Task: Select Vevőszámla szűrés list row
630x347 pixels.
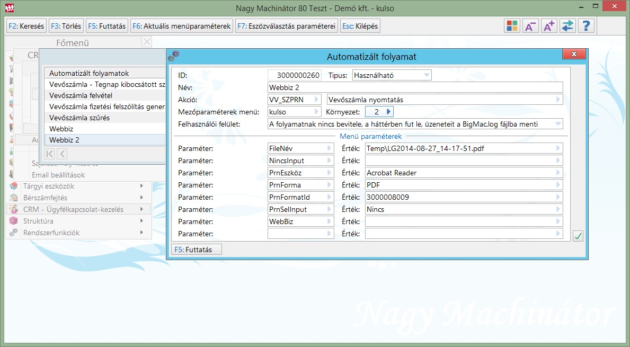Action: click(x=105, y=118)
